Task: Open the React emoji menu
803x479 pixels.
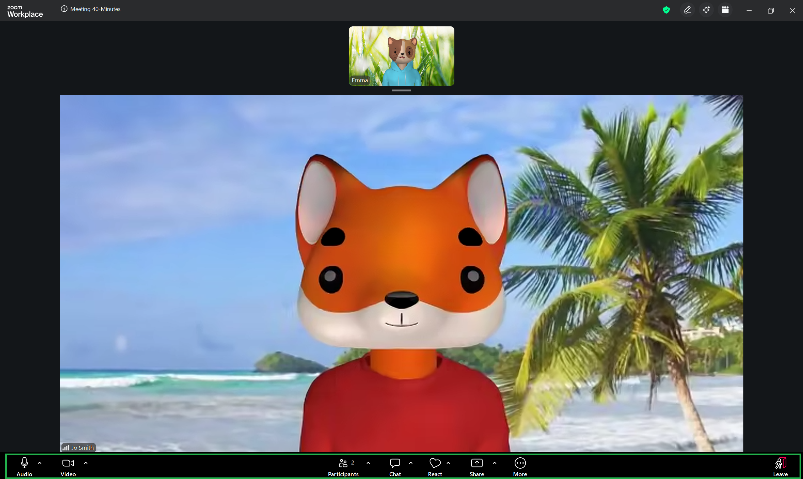Action: tap(435, 467)
